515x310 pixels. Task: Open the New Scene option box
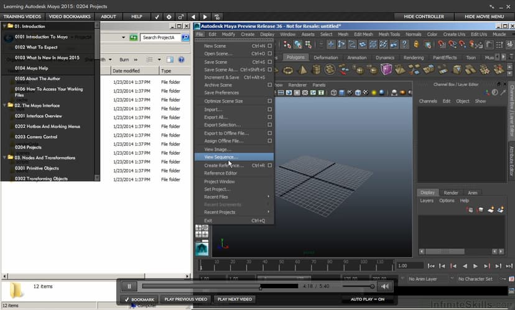[270, 46]
